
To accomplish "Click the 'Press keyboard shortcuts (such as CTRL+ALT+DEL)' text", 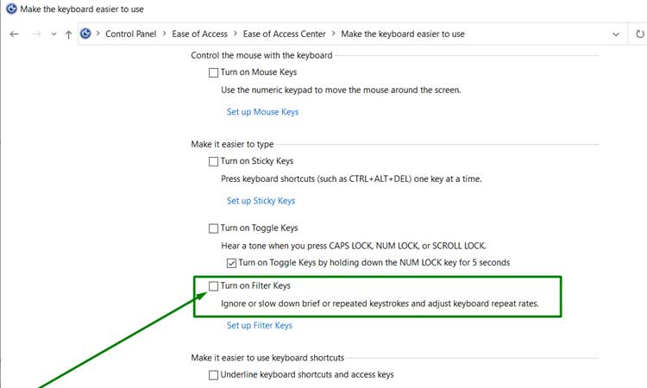I will pos(351,179).
